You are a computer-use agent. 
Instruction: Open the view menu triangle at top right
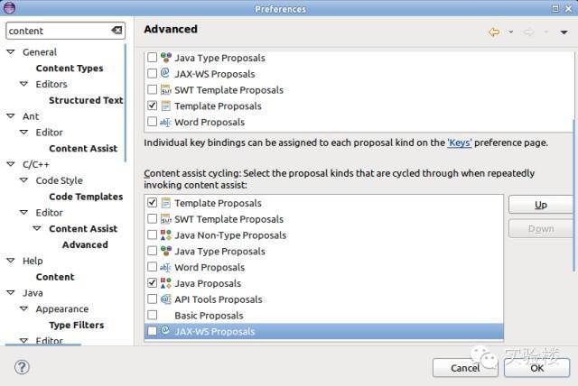point(564,32)
